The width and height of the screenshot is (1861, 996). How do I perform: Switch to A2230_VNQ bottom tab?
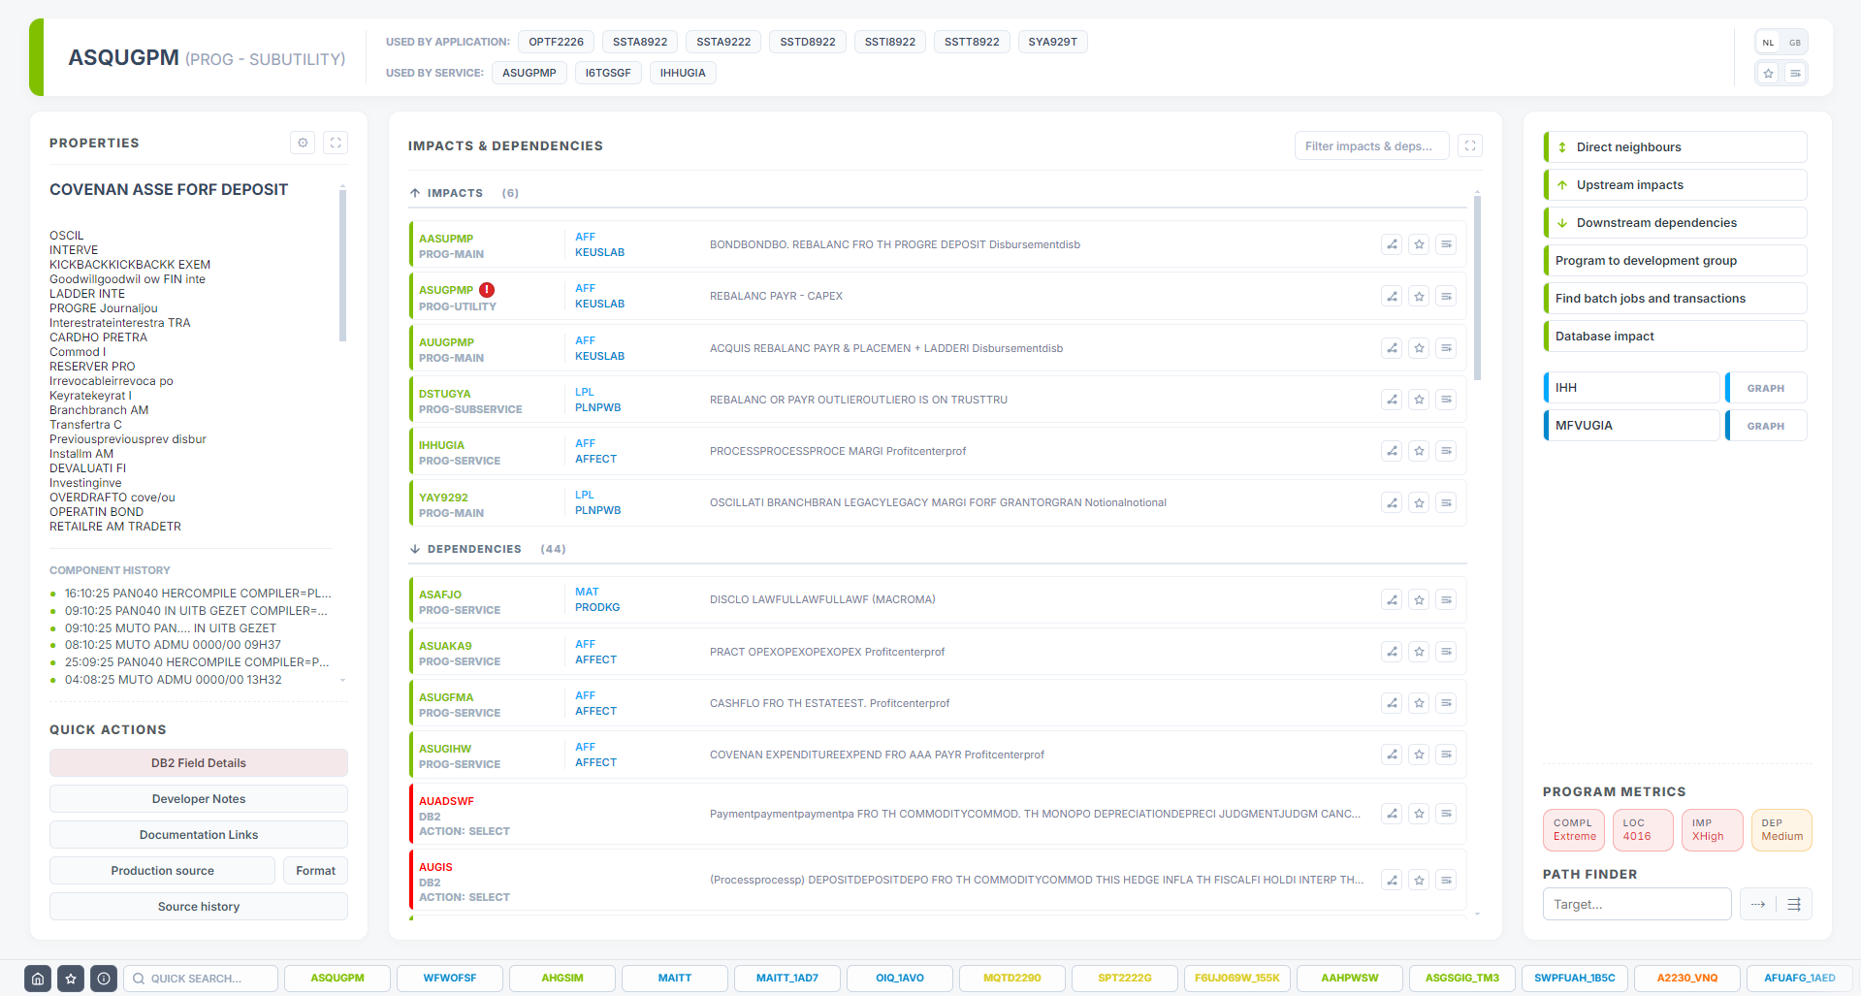(x=1687, y=979)
